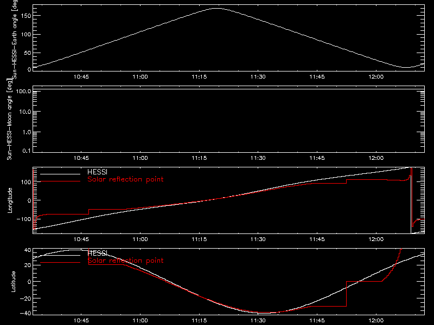
Task: Click 11:00 time label under Latitude plot
Action: pos(140,321)
